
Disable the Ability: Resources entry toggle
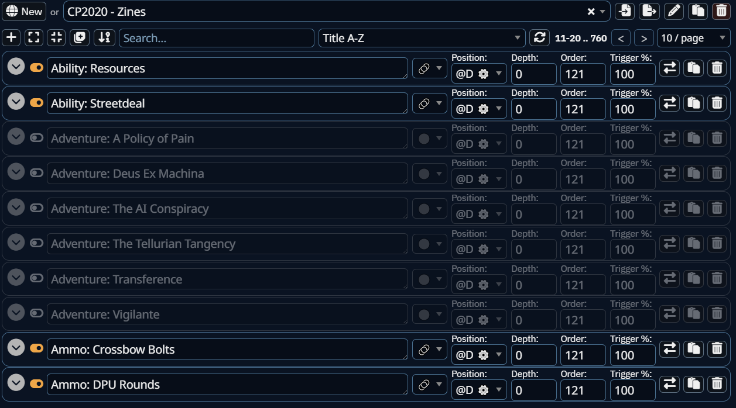36,68
